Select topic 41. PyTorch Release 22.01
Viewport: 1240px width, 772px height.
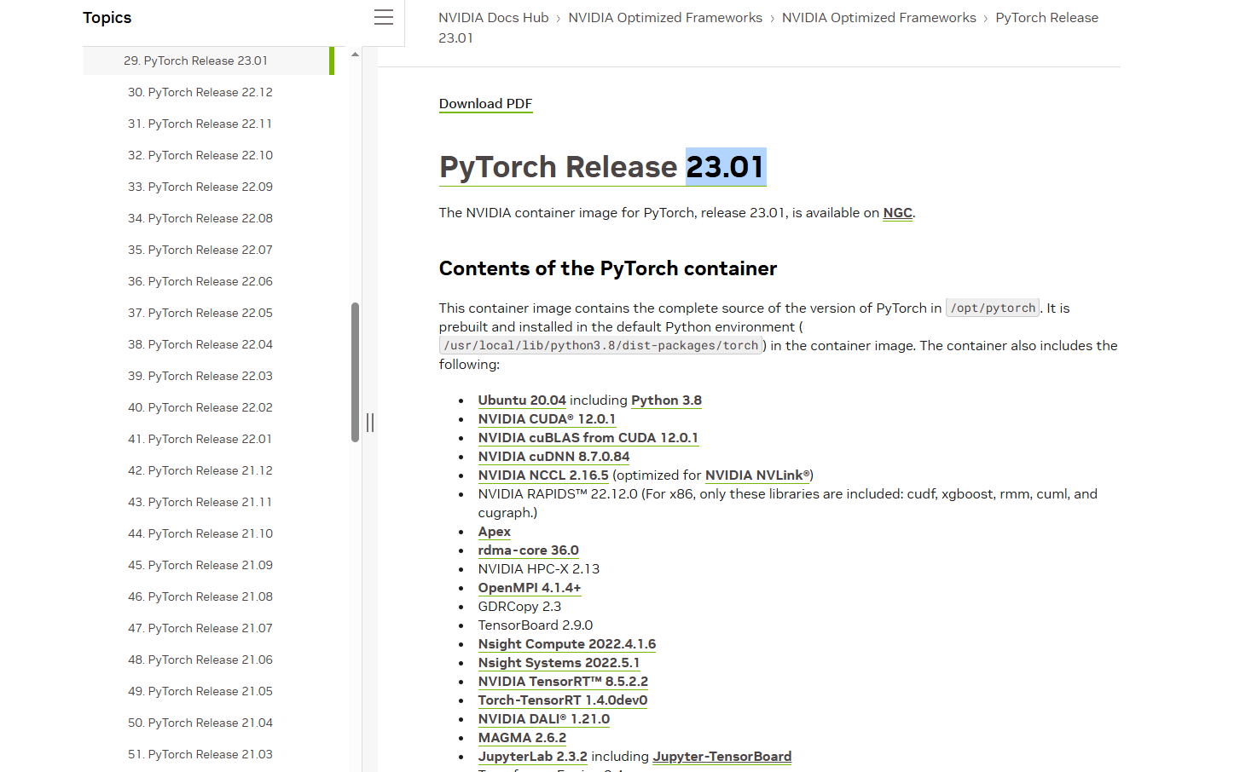point(200,439)
